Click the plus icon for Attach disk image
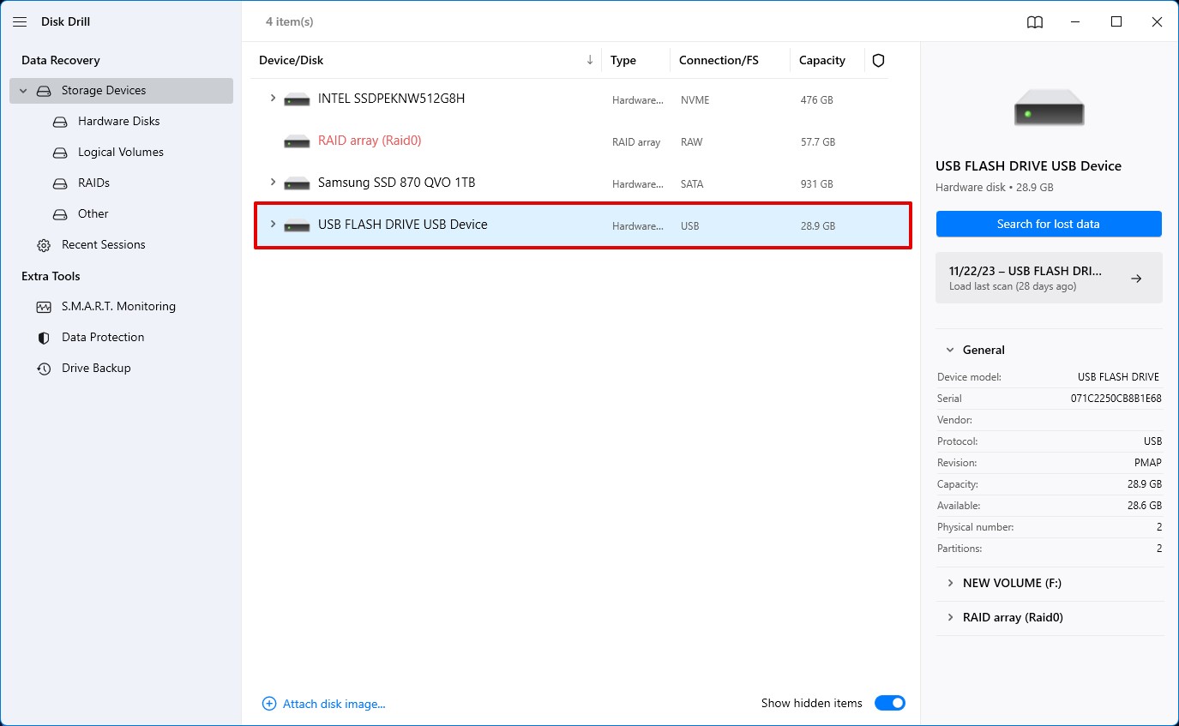This screenshot has width=1179, height=726. click(269, 704)
